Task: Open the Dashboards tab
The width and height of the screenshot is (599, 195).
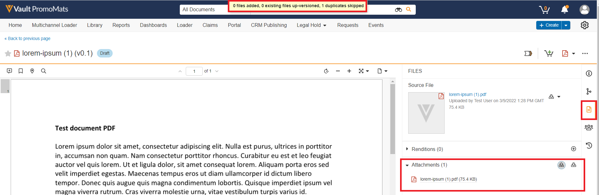Action: click(153, 25)
